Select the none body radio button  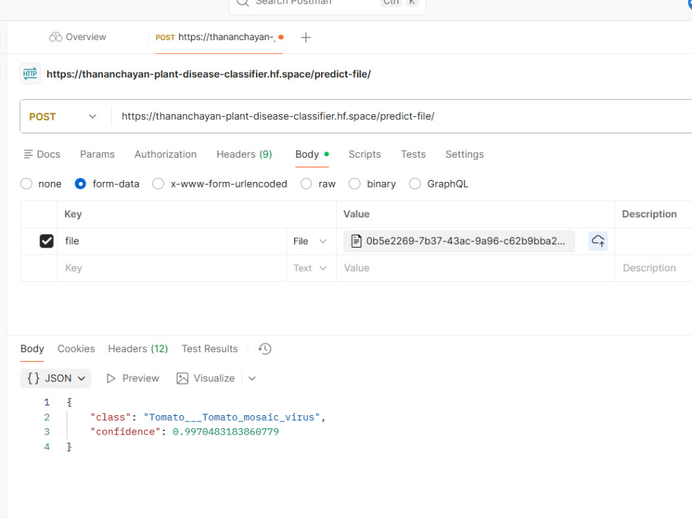(x=26, y=183)
